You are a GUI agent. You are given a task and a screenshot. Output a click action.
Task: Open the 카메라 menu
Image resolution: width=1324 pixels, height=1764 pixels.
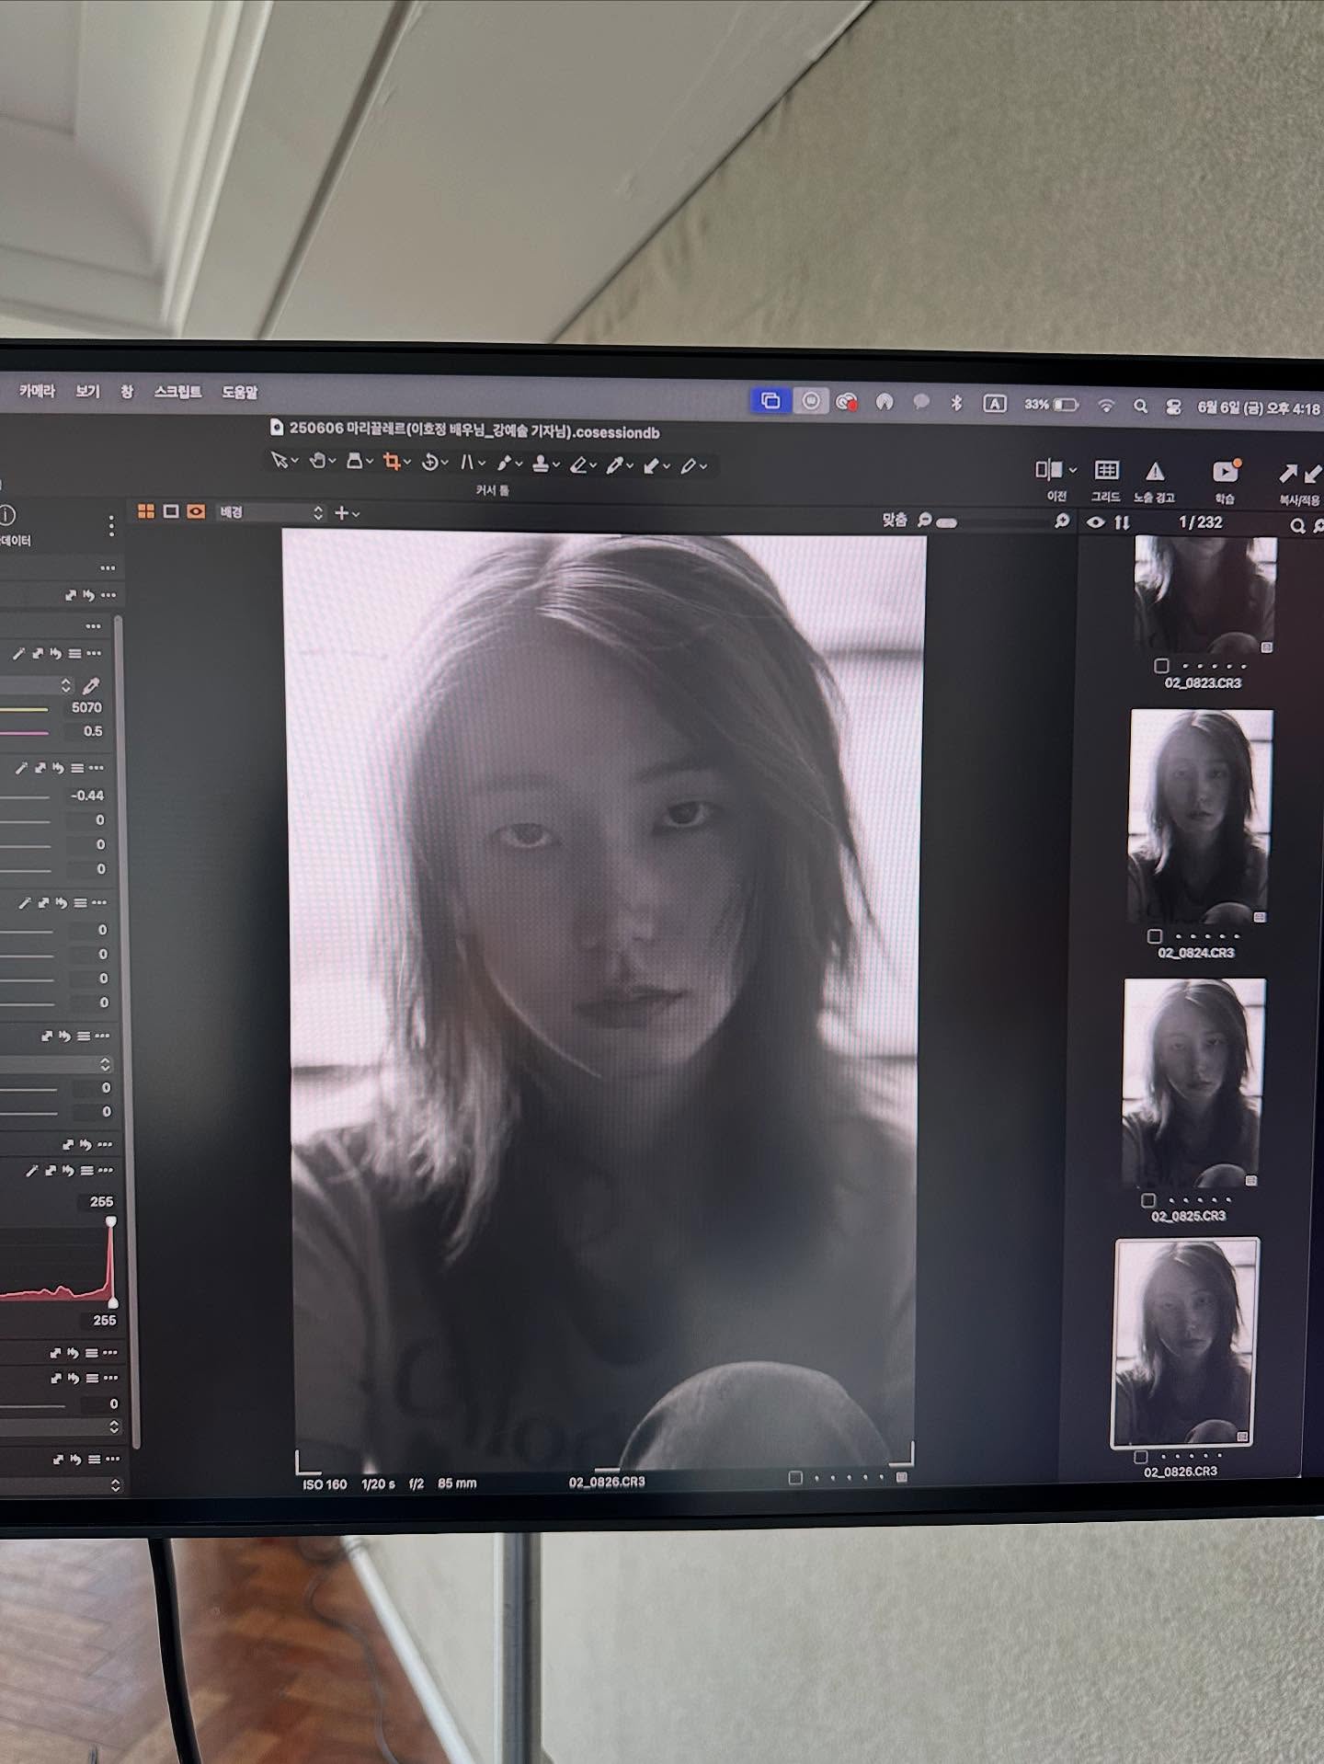[x=37, y=391]
